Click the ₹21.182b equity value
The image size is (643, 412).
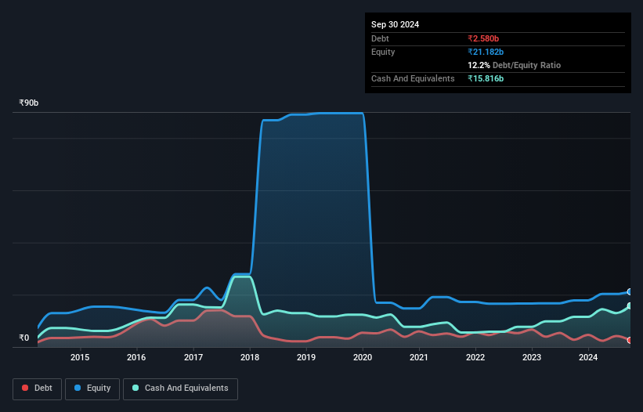486,52
